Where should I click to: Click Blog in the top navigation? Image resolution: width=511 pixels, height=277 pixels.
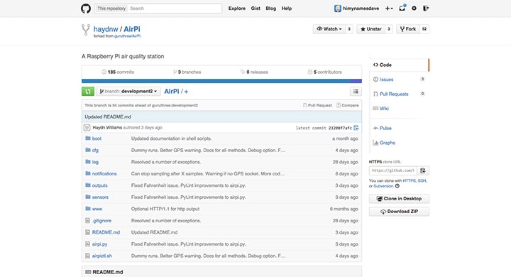tap(271, 9)
